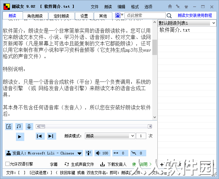Click the microphone record icon
Image resolution: width=219 pixels, height=179 pixels.
pos(29,127)
